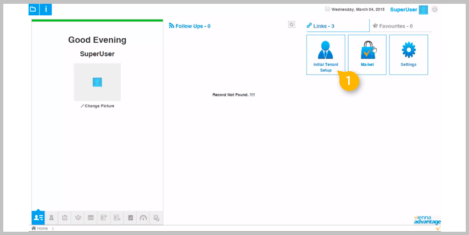Open the document clock icon

pyautogui.click(x=156, y=217)
